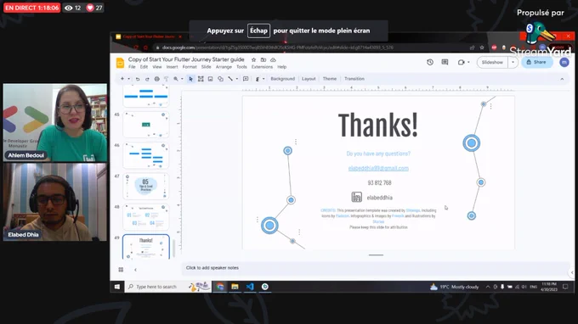The width and height of the screenshot is (578, 324).
Task: Select the line tool
Action: [x=230, y=79]
